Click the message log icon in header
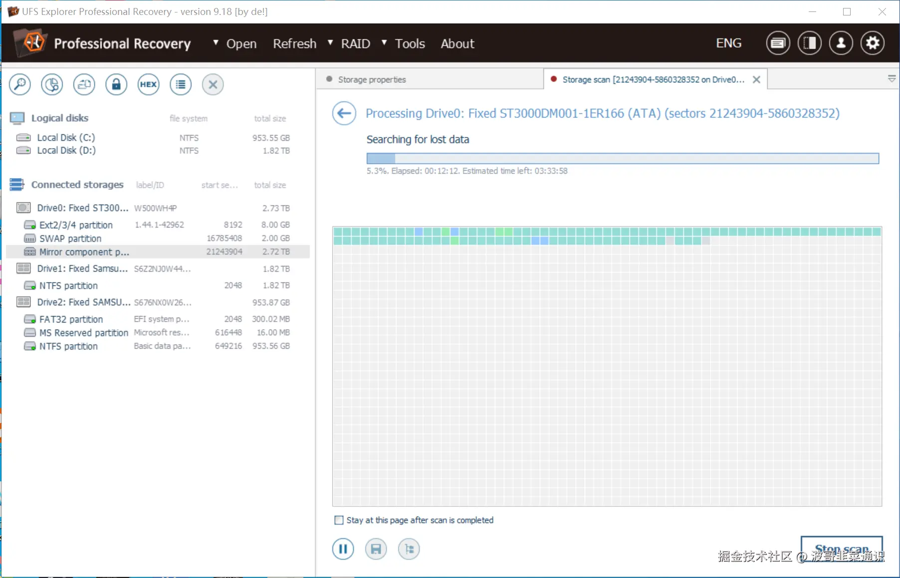The image size is (900, 578). [x=778, y=43]
